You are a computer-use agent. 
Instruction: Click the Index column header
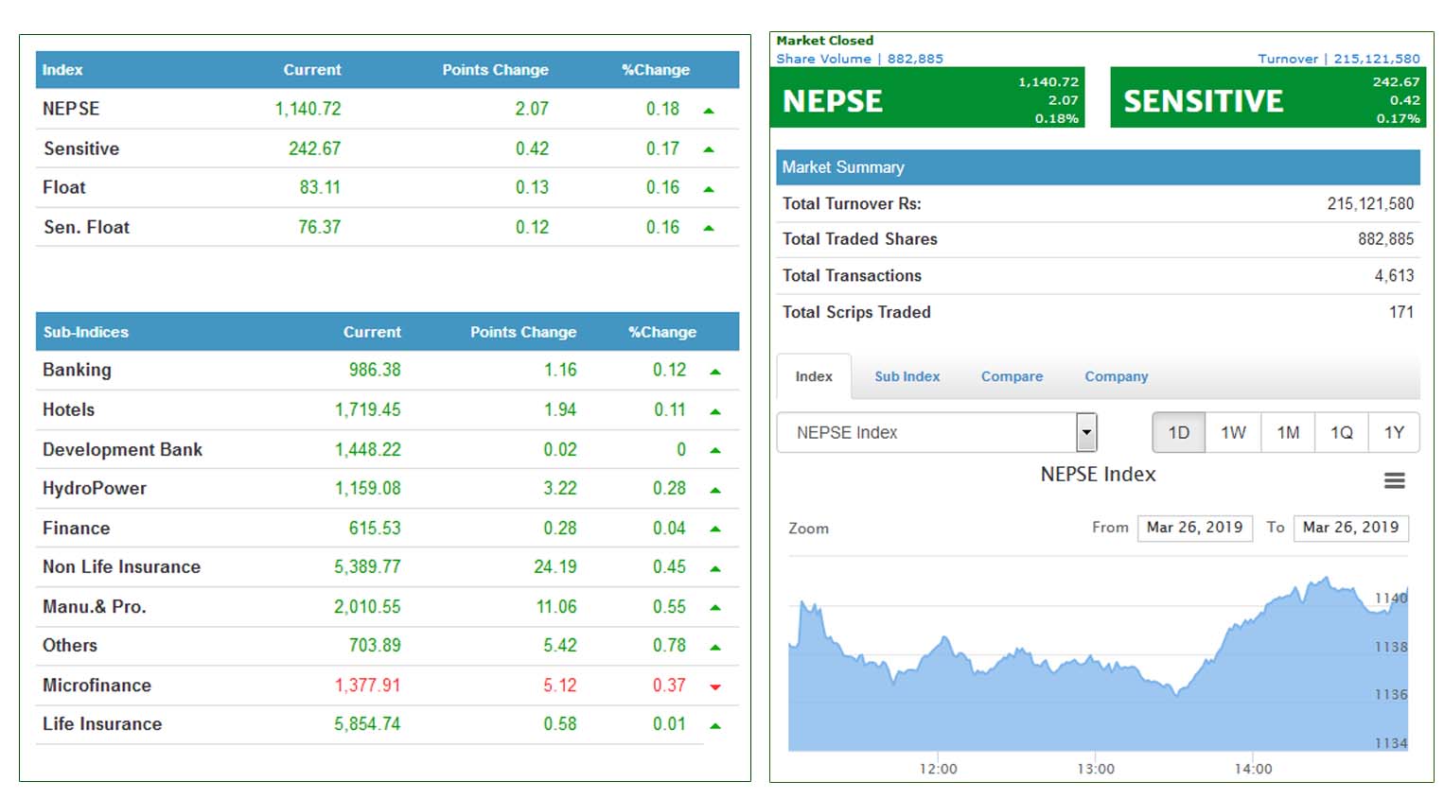tap(62, 70)
